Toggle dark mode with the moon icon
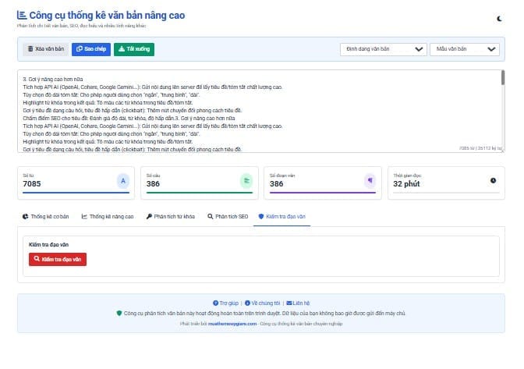Viewport: 524px width, 369px height. click(499, 18)
